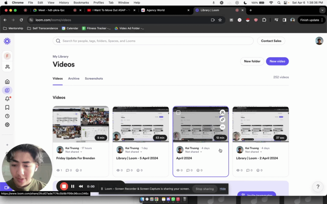Click the New video button

tap(277, 61)
